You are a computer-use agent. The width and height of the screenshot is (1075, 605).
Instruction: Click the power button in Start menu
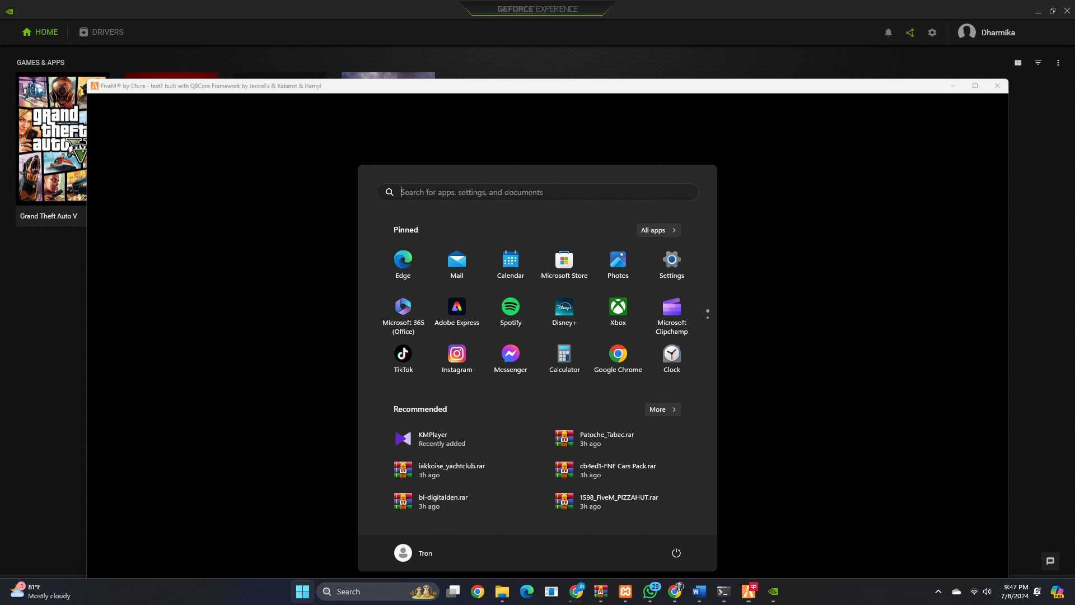[x=676, y=553]
